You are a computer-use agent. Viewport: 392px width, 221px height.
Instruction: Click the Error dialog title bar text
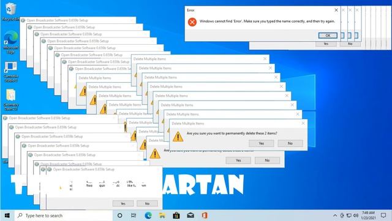tap(190, 10)
